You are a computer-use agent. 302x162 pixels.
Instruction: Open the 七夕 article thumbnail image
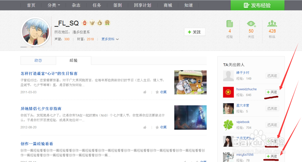(190, 117)
